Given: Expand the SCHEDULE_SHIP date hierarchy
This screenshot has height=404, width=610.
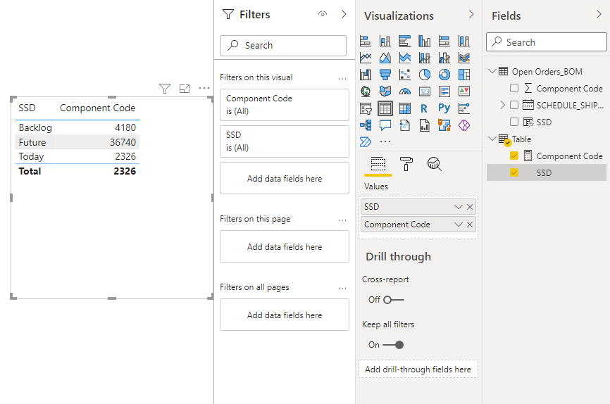Looking at the screenshot, I should point(503,105).
